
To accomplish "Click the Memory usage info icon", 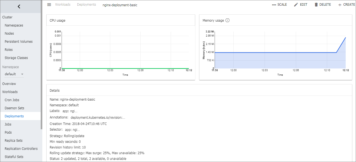I will (227, 20).
